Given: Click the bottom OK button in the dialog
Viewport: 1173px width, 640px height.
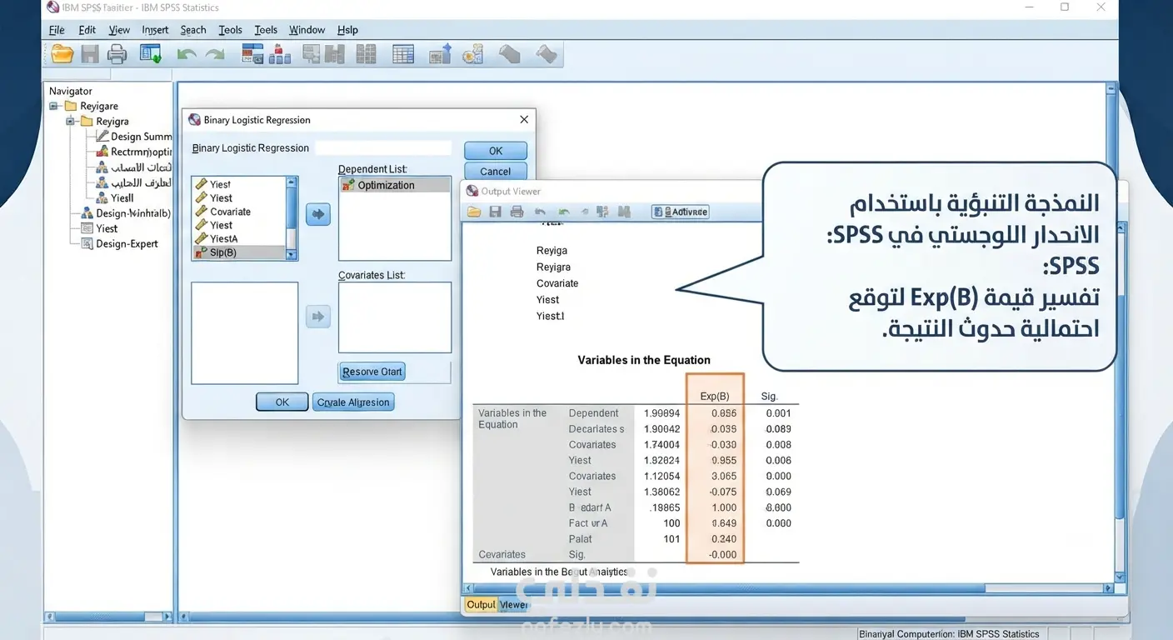Looking at the screenshot, I should pyautogui.click(x=282, y=402).
